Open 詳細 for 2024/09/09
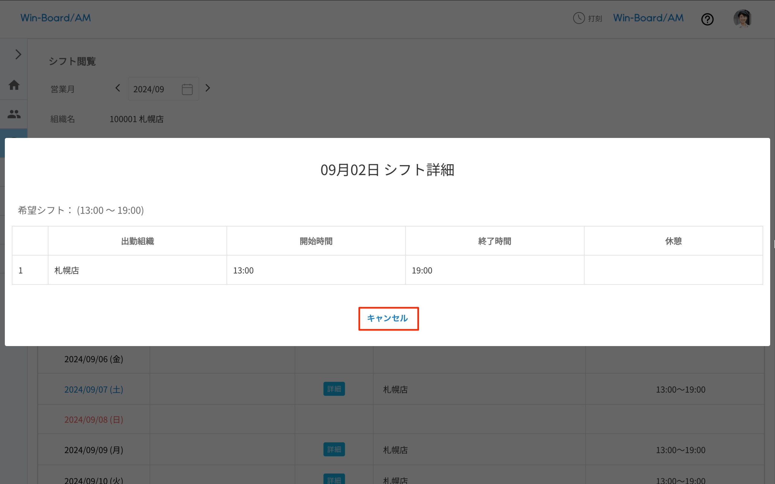Image resolution: width=775 pixels, height=484 pixels. click(334, 449)
